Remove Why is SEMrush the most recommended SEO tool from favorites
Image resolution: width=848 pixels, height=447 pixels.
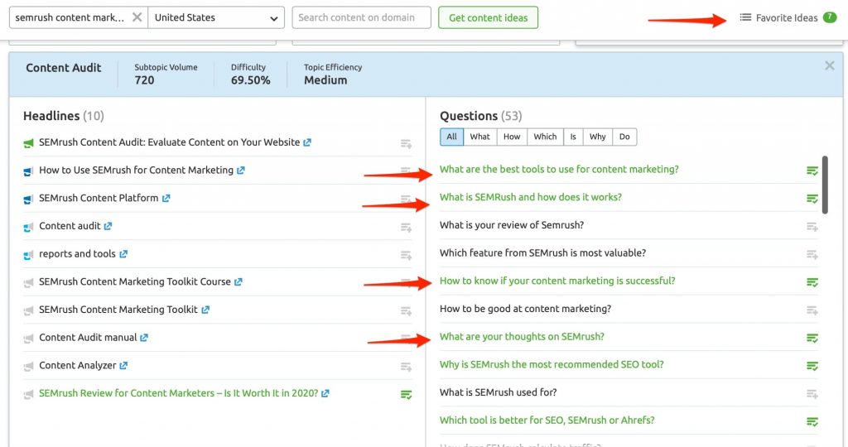[x=812, y=366]
